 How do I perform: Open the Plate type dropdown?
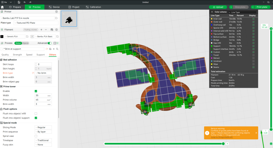(x=36, y=23)
